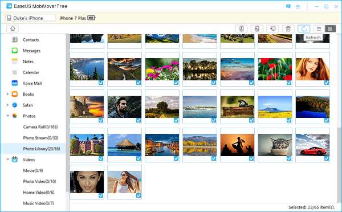Click the Home icon button

[13, 28]
